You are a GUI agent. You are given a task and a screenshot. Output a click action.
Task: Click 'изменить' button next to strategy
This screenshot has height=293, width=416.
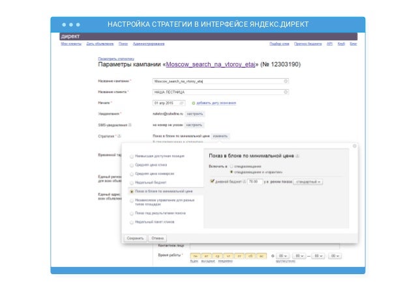click(220, 136)
